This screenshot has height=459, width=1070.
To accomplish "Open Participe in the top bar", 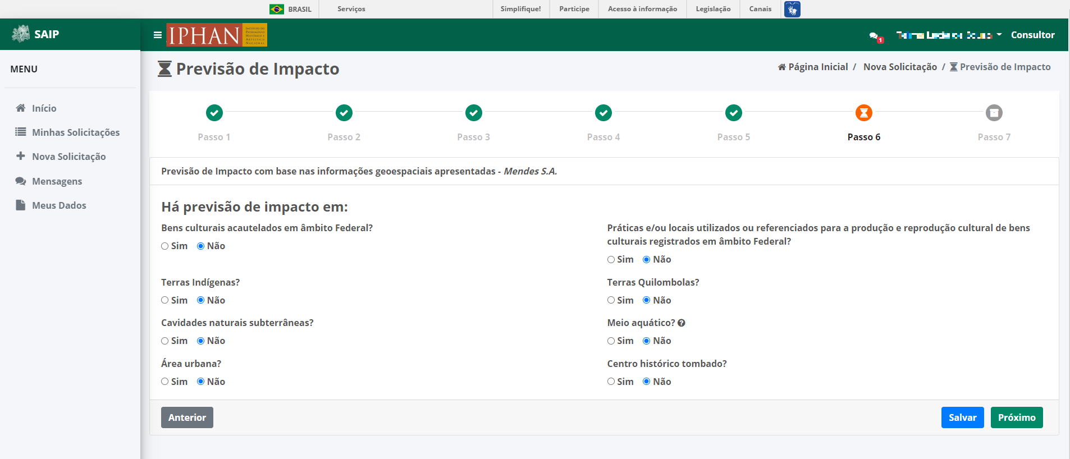I will pyautogui.click(x=574, y=9).
